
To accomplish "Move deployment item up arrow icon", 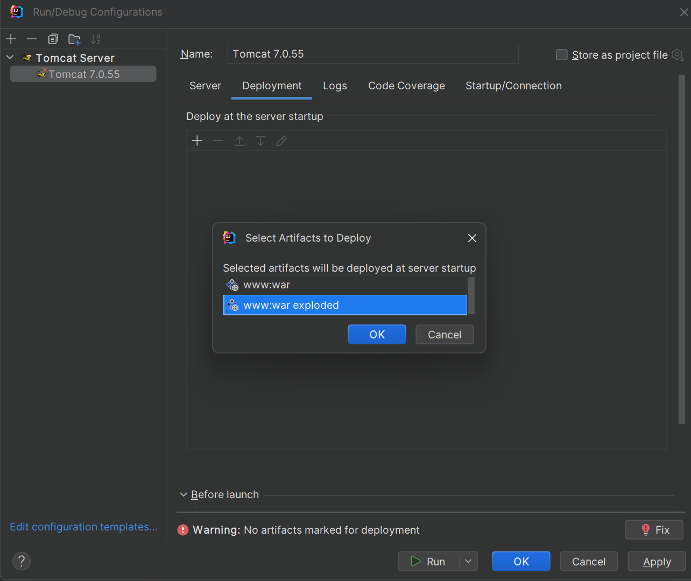I will click(239, 140).
